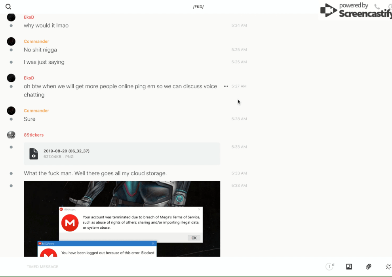
Task: Select EksD username above 'why would it'
Action: (29, 17)
